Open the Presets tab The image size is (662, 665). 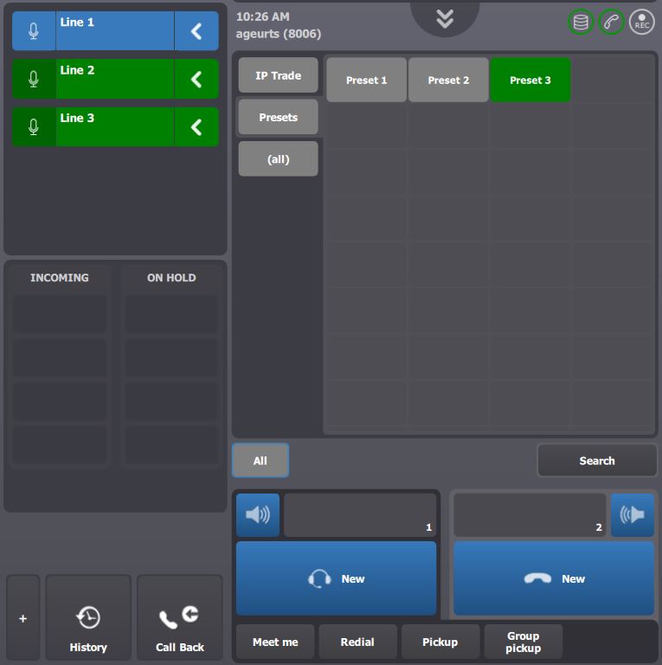click(x=278, y=117)
